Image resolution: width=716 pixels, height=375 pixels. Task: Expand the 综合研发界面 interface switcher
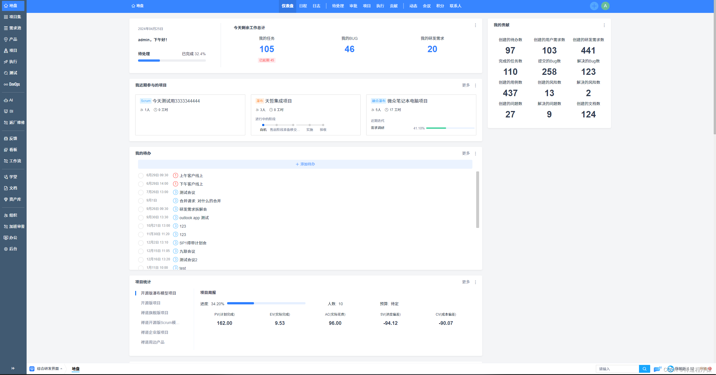pos(46,369)
